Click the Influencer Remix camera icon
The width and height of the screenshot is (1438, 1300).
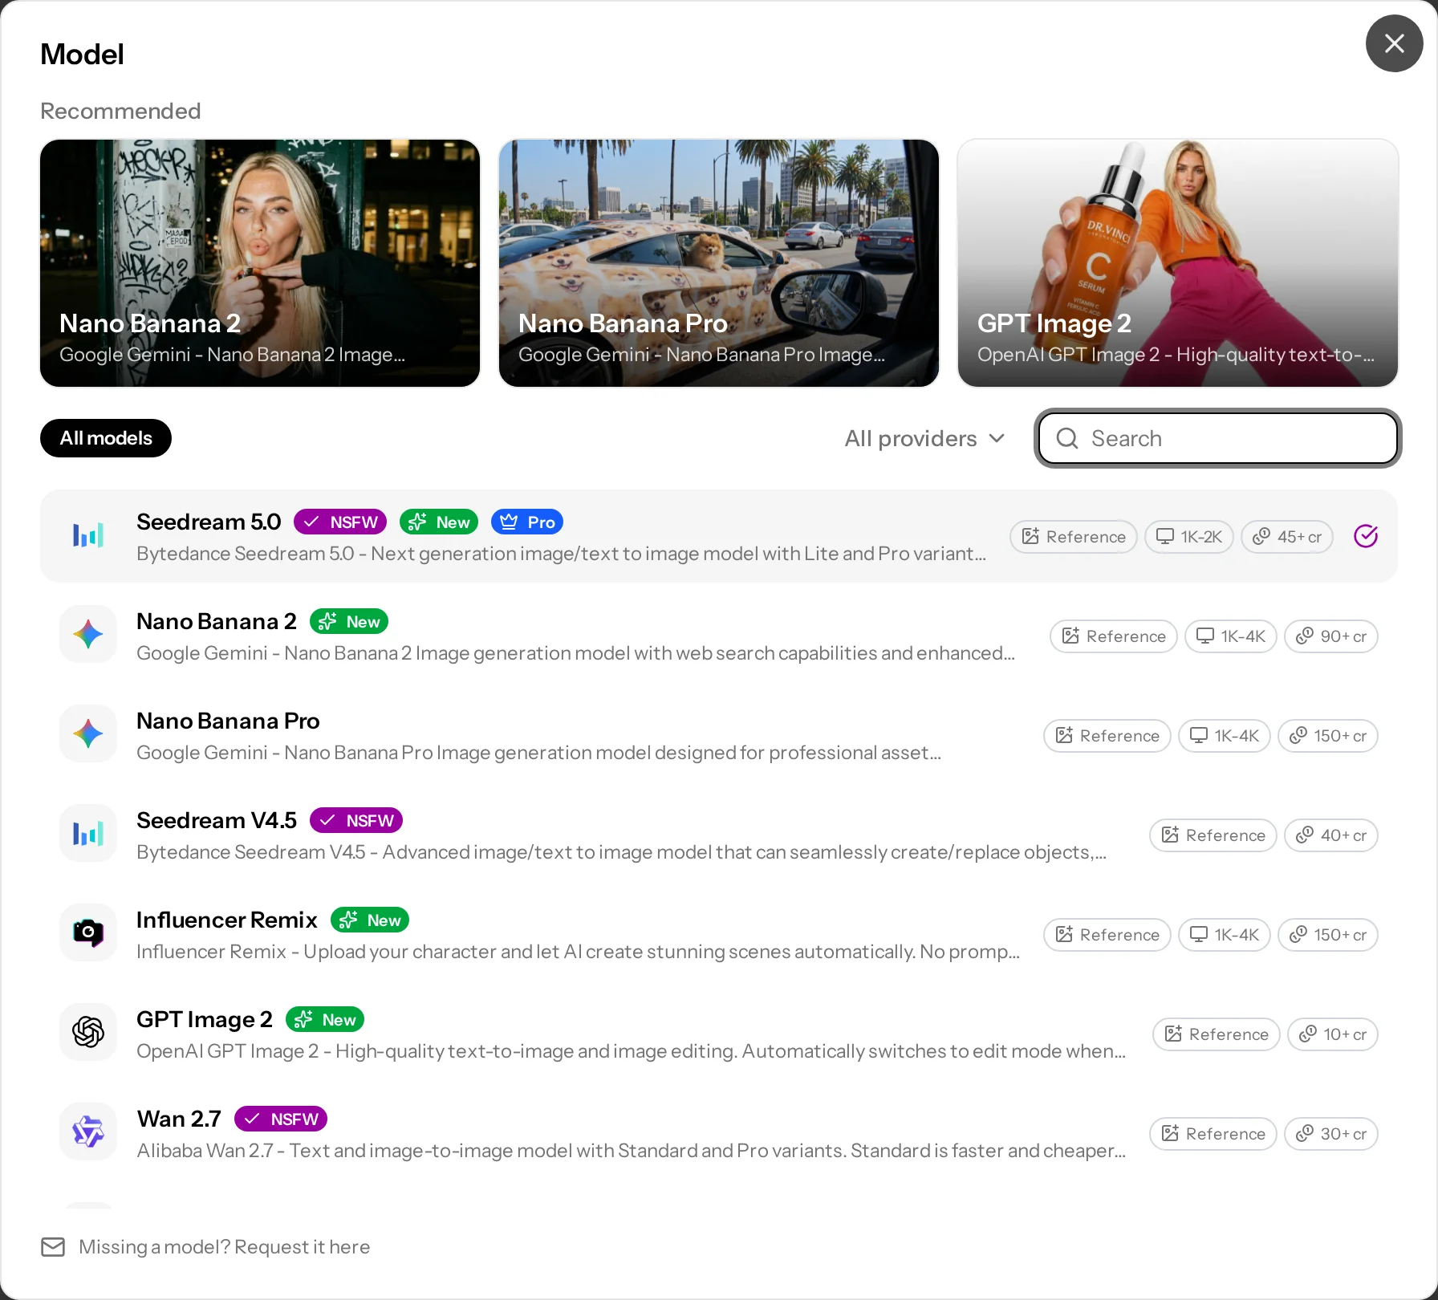pos(88,933)
